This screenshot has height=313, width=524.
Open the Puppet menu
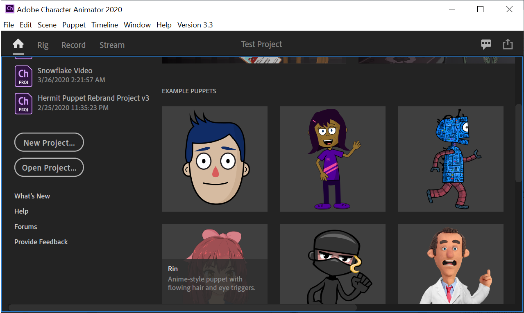point(74,25)
